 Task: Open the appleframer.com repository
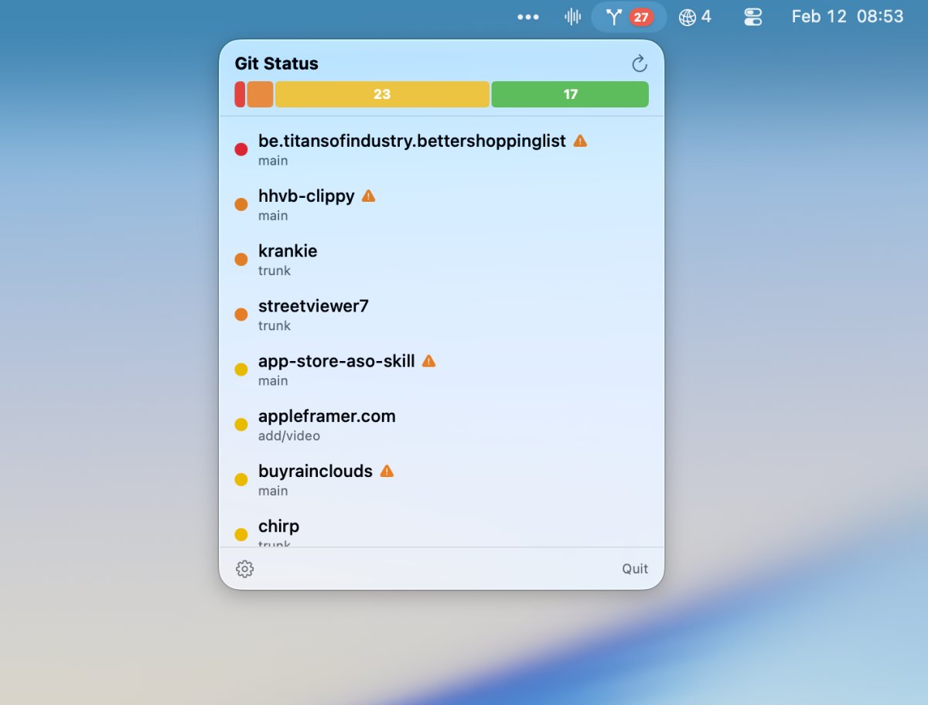click(442, 424)
